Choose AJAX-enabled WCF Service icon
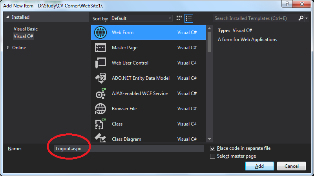 pos(100,93)
